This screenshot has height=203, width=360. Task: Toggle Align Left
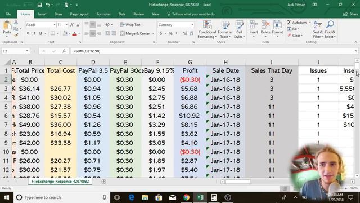click(x=87, y=34)
